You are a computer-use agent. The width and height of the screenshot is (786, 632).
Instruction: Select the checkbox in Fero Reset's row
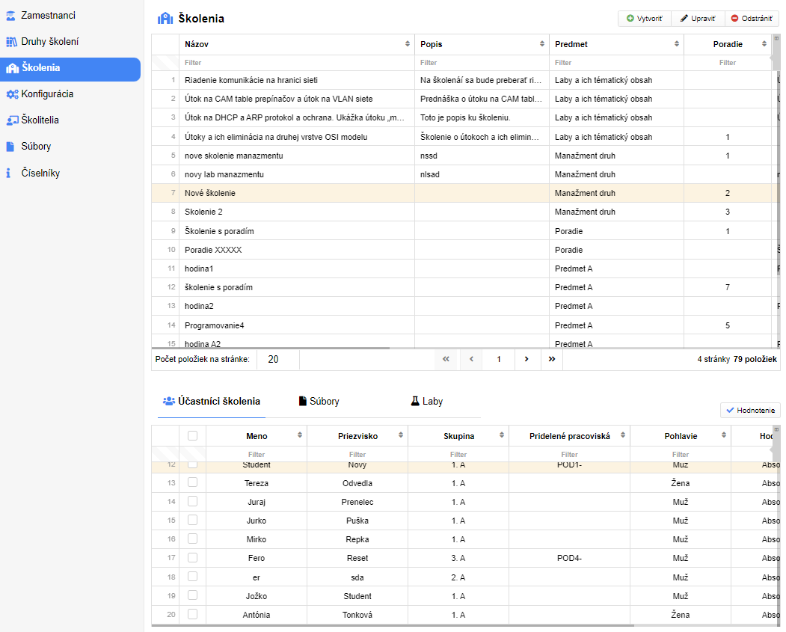(192, 558)
